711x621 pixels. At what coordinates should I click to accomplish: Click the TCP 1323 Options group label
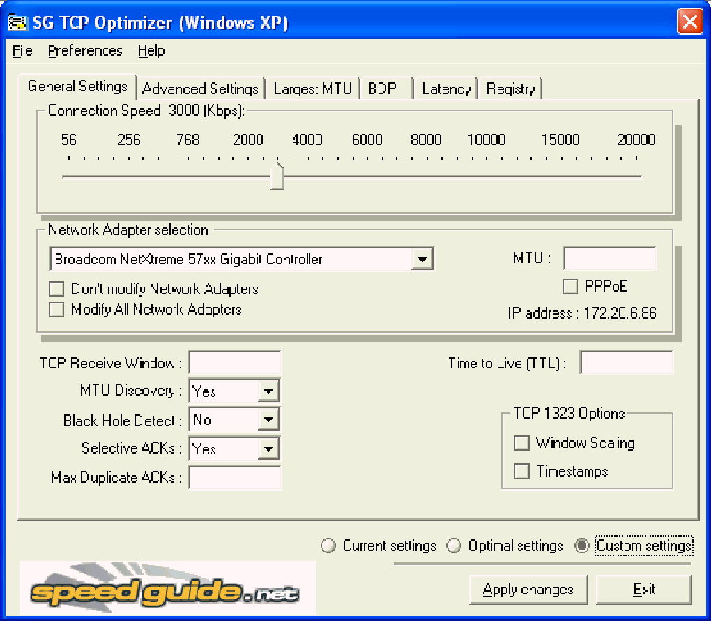point(569,413)
